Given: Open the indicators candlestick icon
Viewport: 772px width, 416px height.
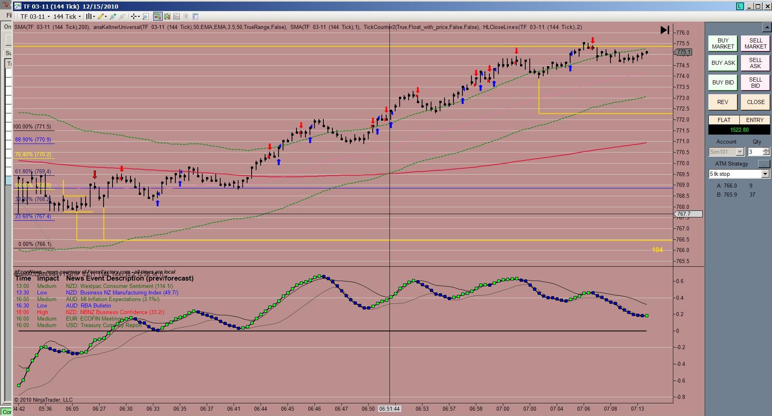Looking at the screenshot, I should [167, 16].
